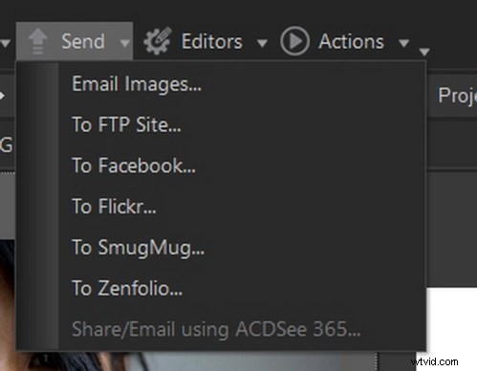Click the Editors gear and pencil icon
This screenshot has width=477, height=371.
tap(158, 41)
